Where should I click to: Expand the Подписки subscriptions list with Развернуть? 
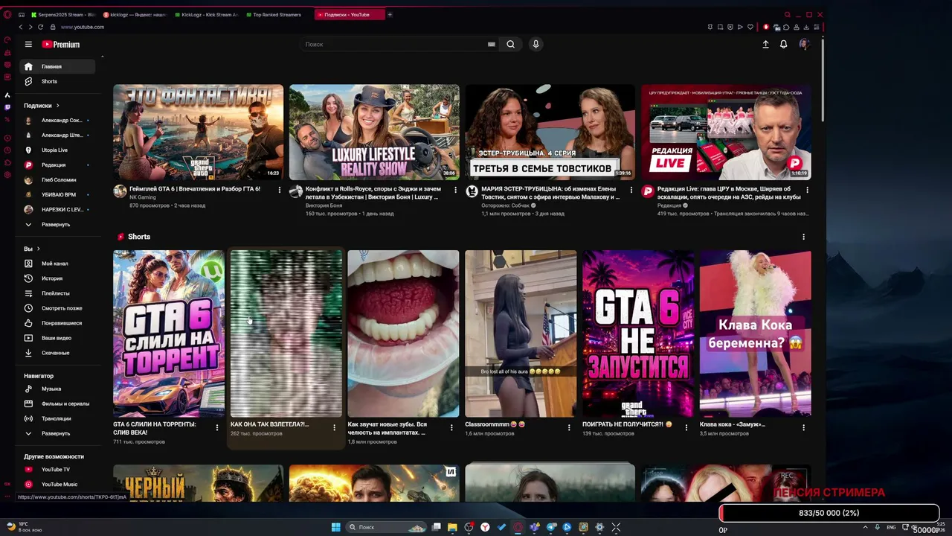point(55,225)
